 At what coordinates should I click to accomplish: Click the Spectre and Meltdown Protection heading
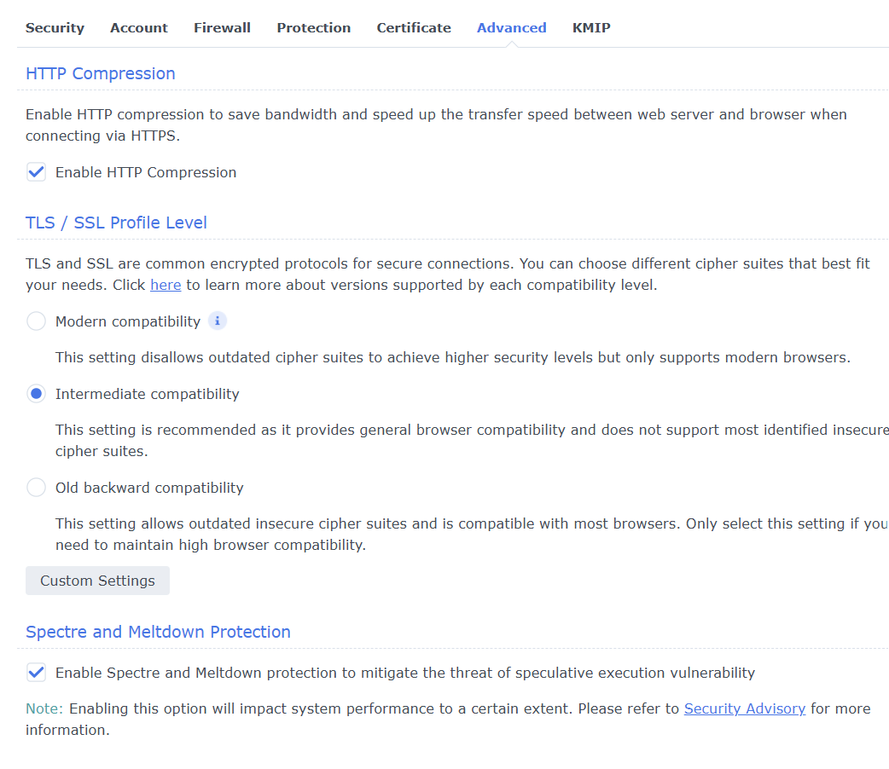click(158, 632)
